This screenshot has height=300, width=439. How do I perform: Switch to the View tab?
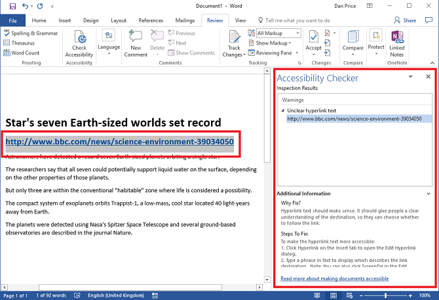pyautogui.click(x=240, y=20)
